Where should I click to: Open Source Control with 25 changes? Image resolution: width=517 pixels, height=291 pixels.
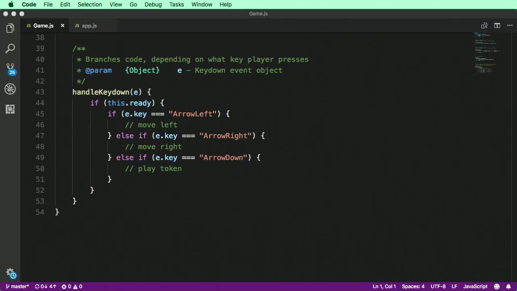(10, 68)
